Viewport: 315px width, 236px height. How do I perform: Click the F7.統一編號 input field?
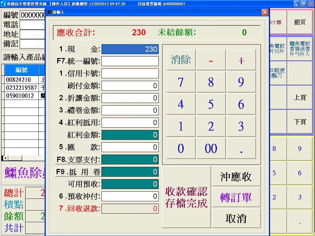coord(130,61)
